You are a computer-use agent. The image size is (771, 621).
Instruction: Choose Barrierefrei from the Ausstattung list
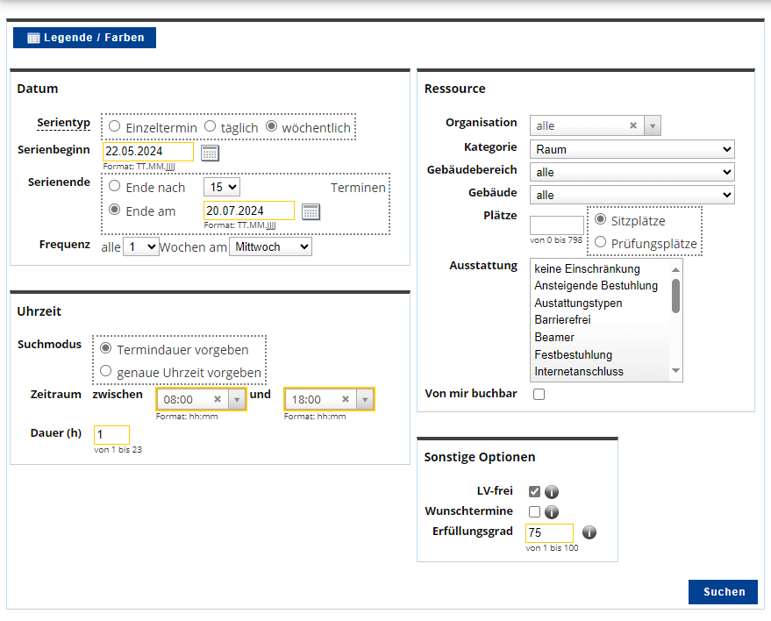562,319
